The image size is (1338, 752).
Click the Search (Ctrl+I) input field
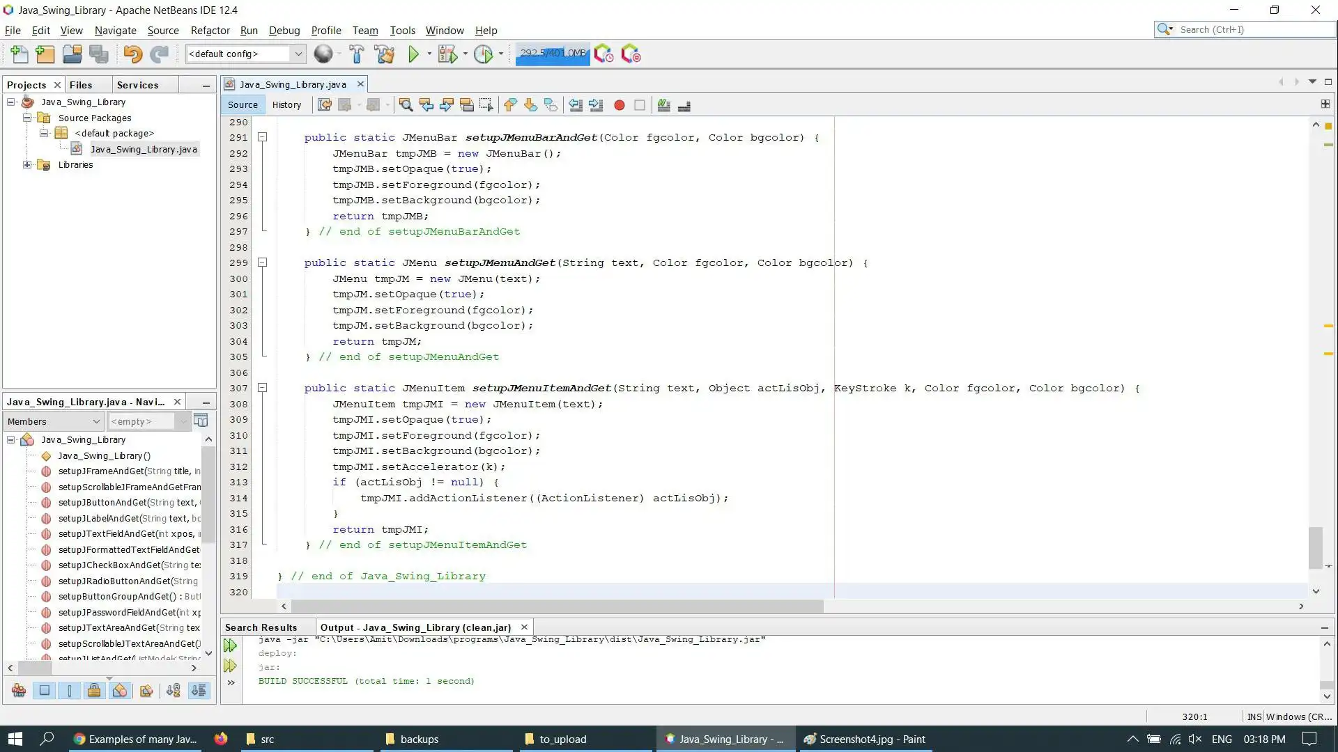tap(1254, 29)
